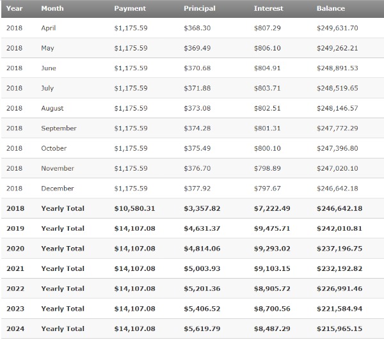Select the May interest amount $806.10
384x340 pixels.
267,48
